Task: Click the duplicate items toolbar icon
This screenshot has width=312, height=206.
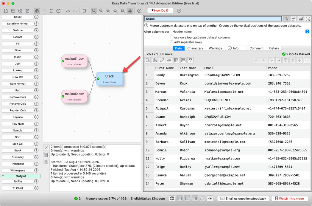Action: 85,11
